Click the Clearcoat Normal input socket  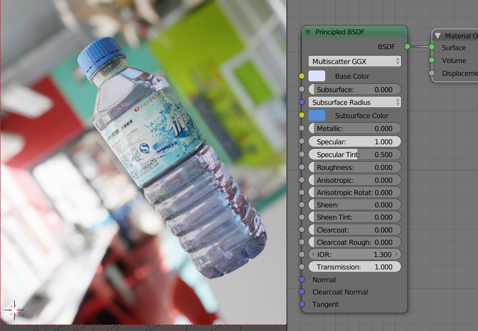pyautogui.click(x=302, y=292)
